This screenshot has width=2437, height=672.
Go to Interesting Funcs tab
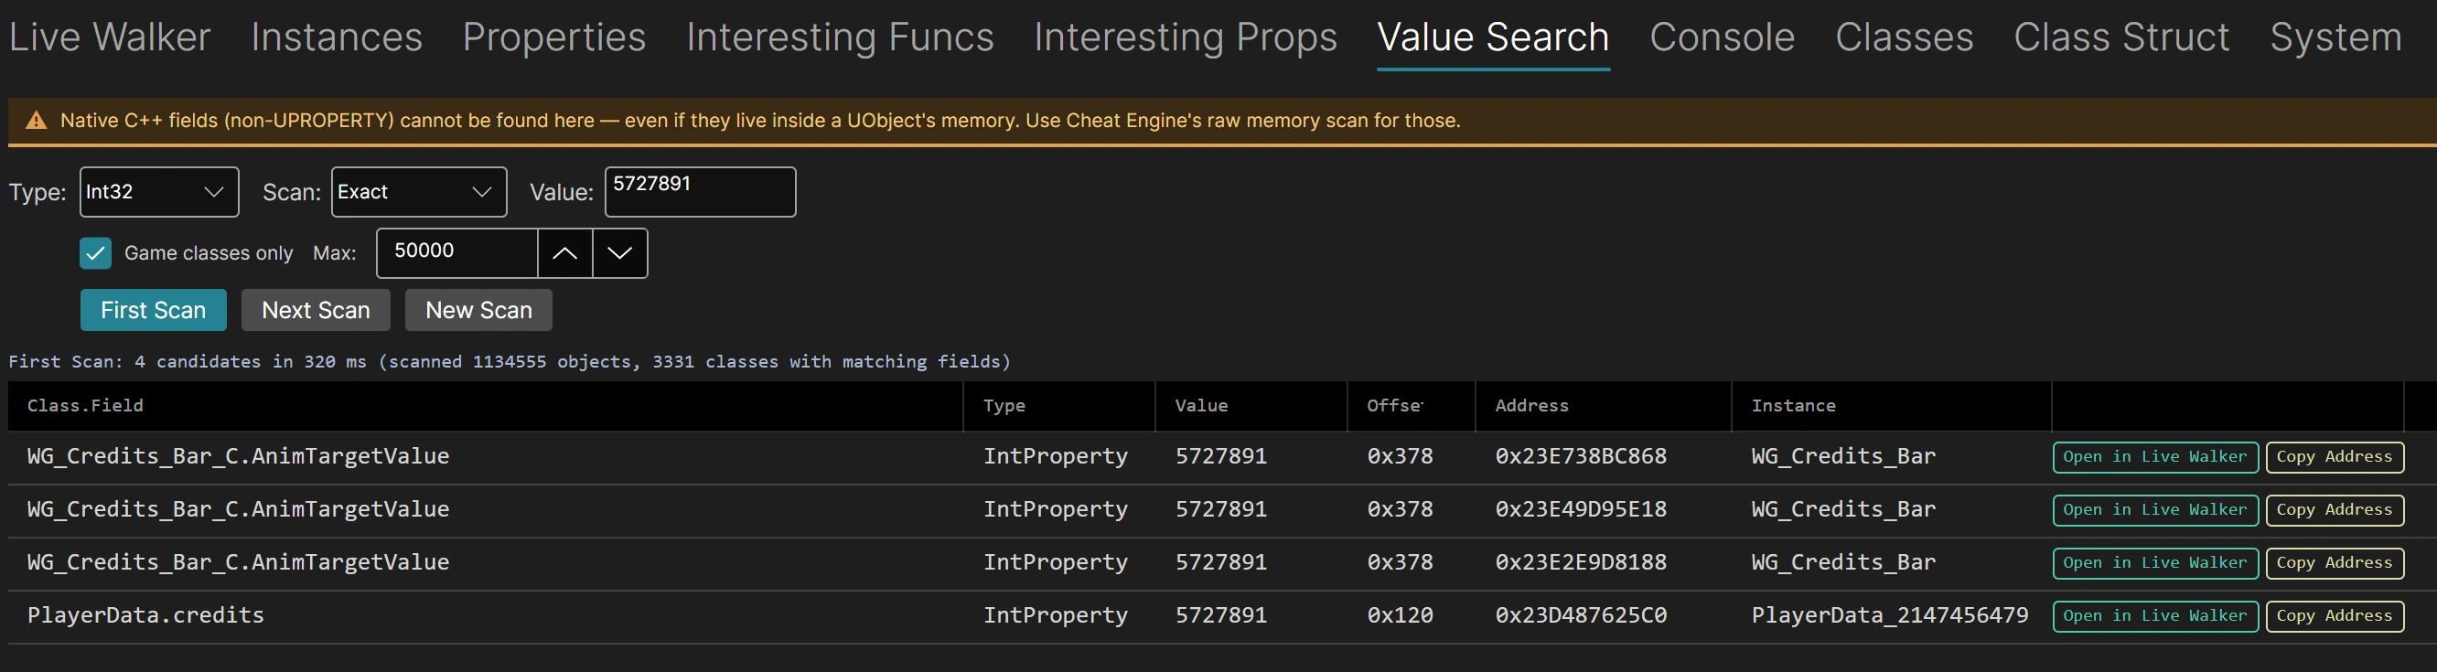840,37
